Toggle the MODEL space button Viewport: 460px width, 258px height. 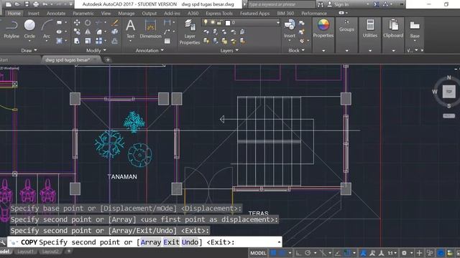258,253
